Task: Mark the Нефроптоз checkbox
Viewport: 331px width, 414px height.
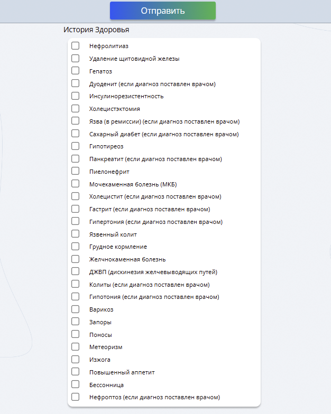Action: pyautogui.click(x=75, y=397)
